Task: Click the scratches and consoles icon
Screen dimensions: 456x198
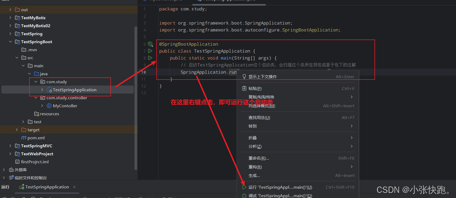Action: click(11, 177)
